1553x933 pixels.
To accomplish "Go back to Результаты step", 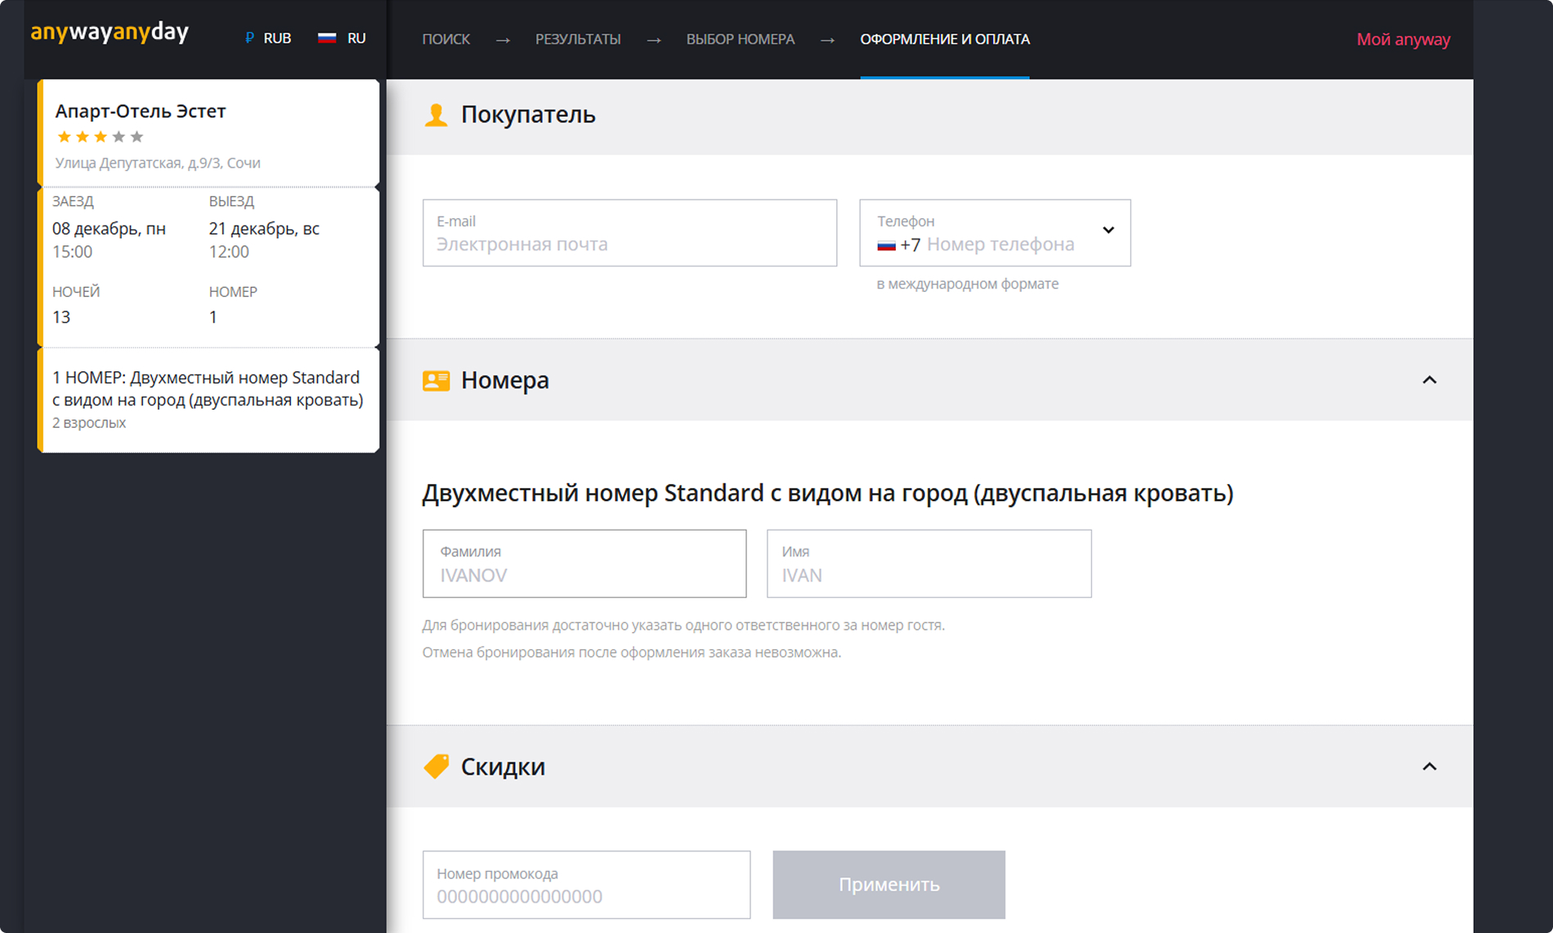I will [x=577, y=39].
